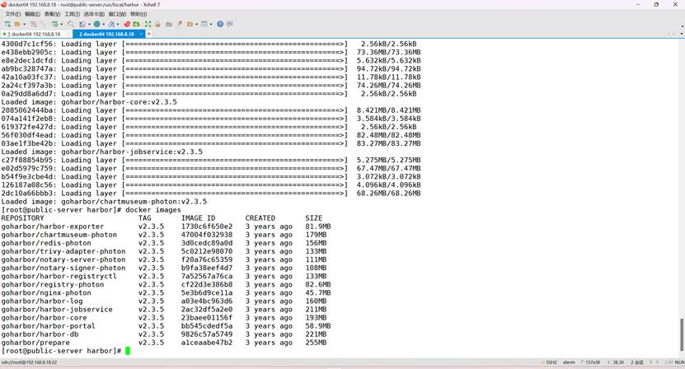Click the New Session toolbar icon
Screen dimensions: 685x369
coord(7,24)
